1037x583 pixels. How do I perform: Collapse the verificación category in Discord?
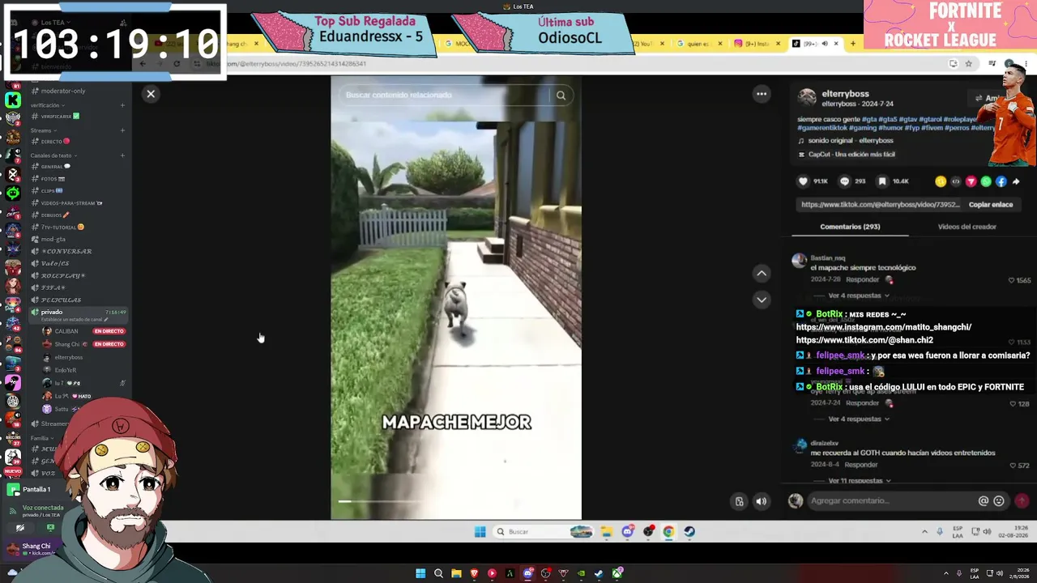click(46, 105)
